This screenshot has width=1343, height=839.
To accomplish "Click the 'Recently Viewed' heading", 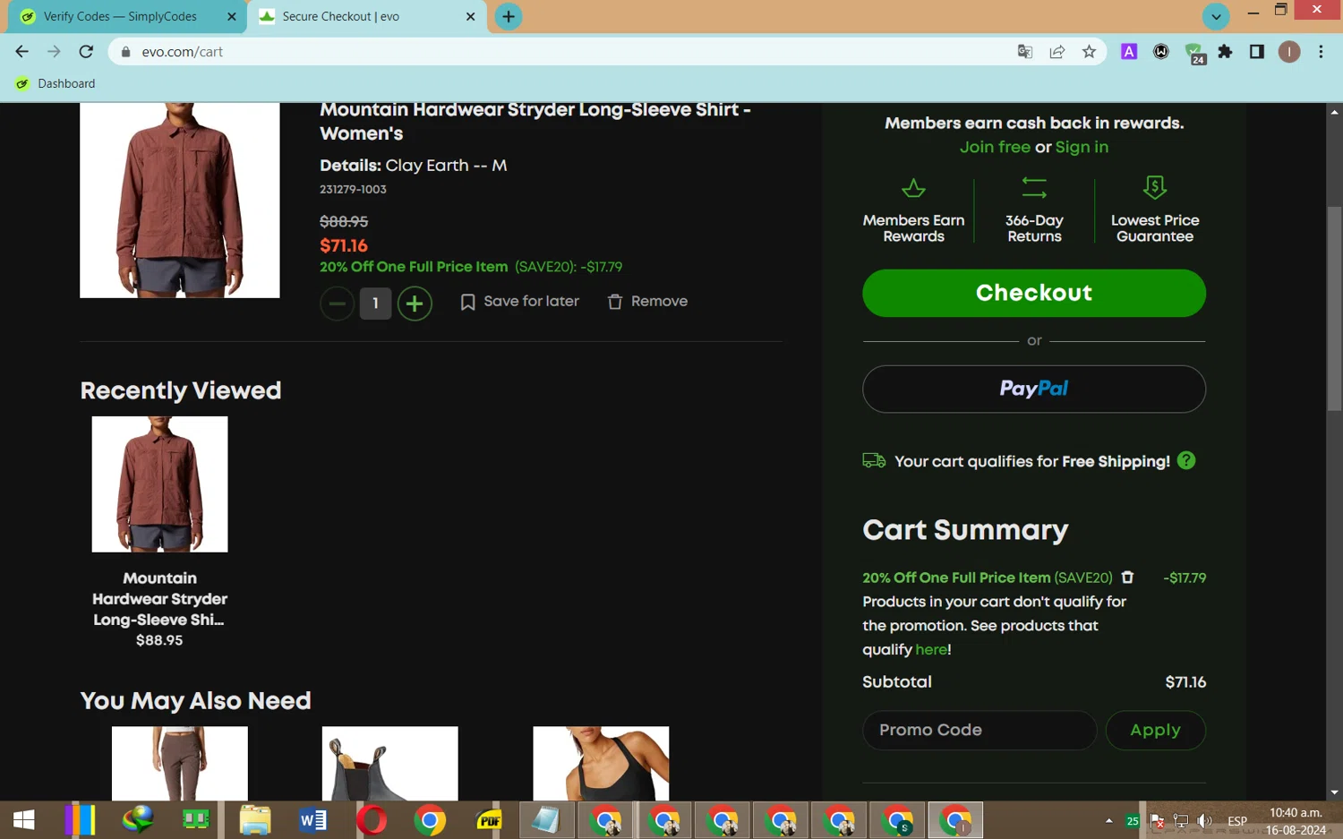I will (x=181, y=390).
